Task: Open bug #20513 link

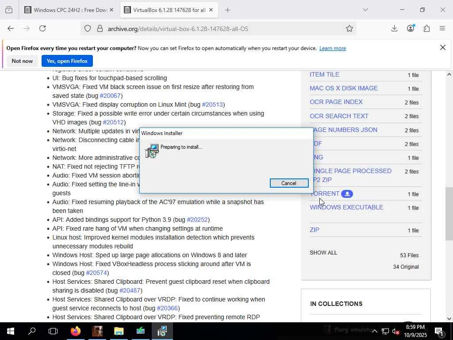Action: [212, 104]
